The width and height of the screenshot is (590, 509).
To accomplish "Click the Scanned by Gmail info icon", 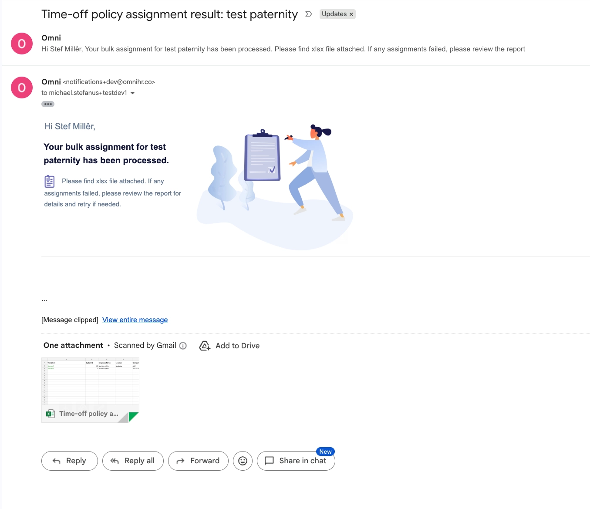I will coord(183,346).
